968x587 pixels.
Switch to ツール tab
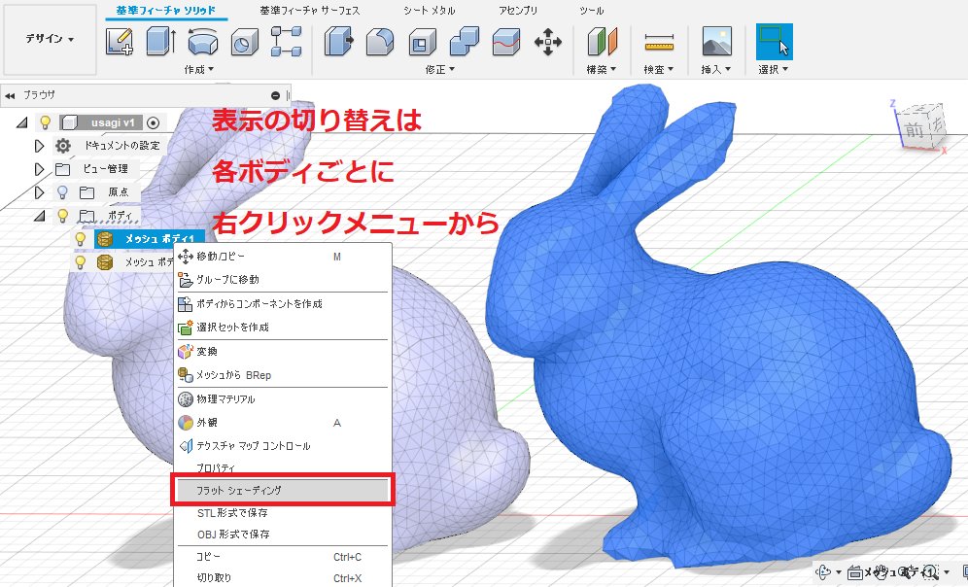click(x=592, y=11)
